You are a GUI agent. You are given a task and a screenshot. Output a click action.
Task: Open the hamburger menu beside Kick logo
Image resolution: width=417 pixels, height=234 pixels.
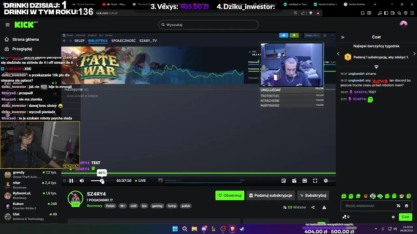[7, 25]
